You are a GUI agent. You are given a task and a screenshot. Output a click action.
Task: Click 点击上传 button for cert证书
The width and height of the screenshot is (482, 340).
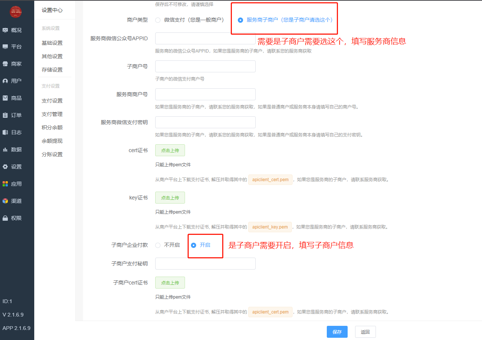click(x=170, y=150)
